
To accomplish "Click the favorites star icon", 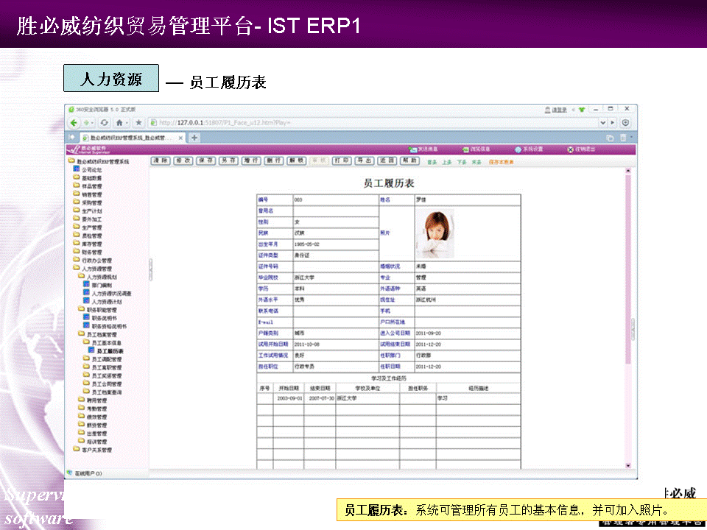I will click(139, 123).
